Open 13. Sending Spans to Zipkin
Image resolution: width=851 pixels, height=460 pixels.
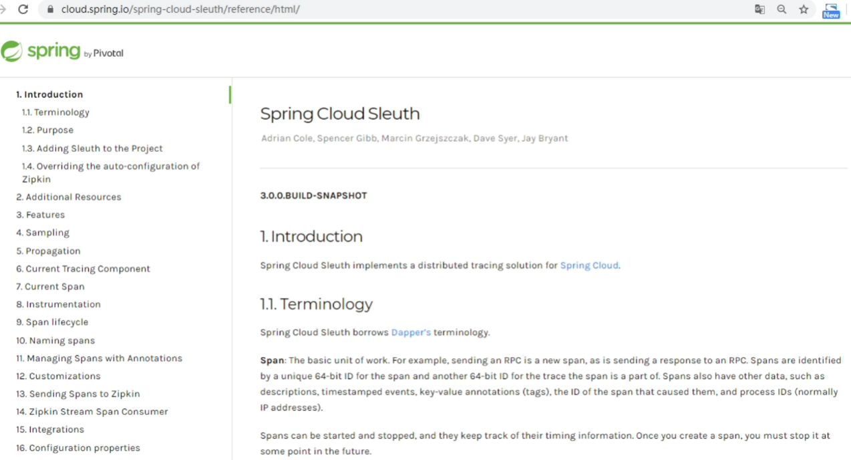[78, 394]
